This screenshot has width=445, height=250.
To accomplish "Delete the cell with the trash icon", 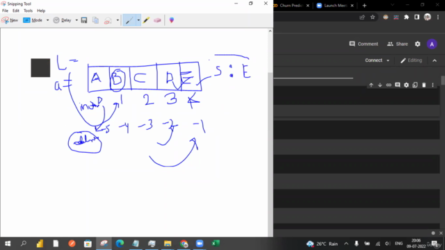I will [424, 85].
